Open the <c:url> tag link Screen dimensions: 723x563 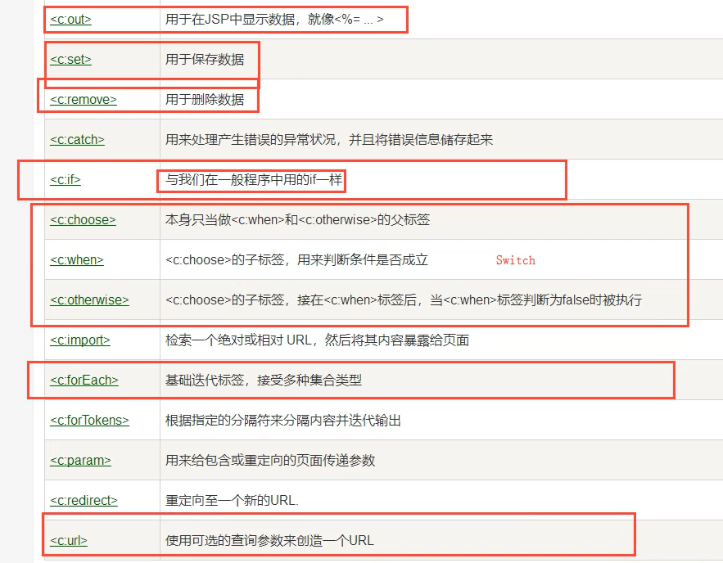click(x=69, y=540)
